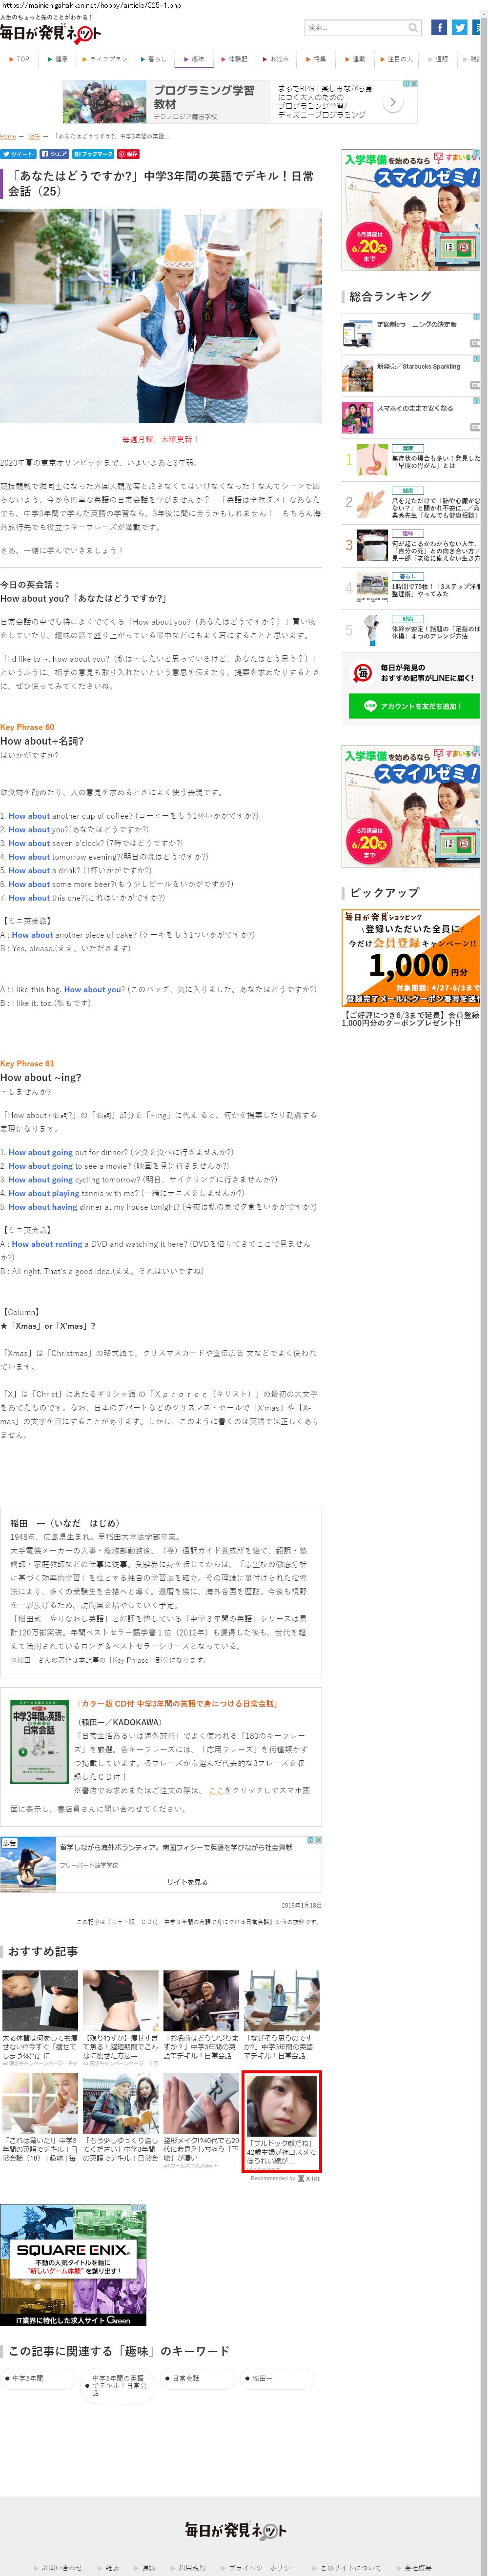Click アカウントを友だち追加 LINE button
This screenshot has height=2576, width=488.
pos(414,705)
